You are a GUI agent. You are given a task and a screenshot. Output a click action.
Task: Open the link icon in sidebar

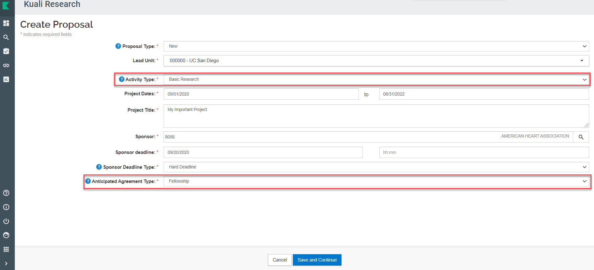click(6, 65)
